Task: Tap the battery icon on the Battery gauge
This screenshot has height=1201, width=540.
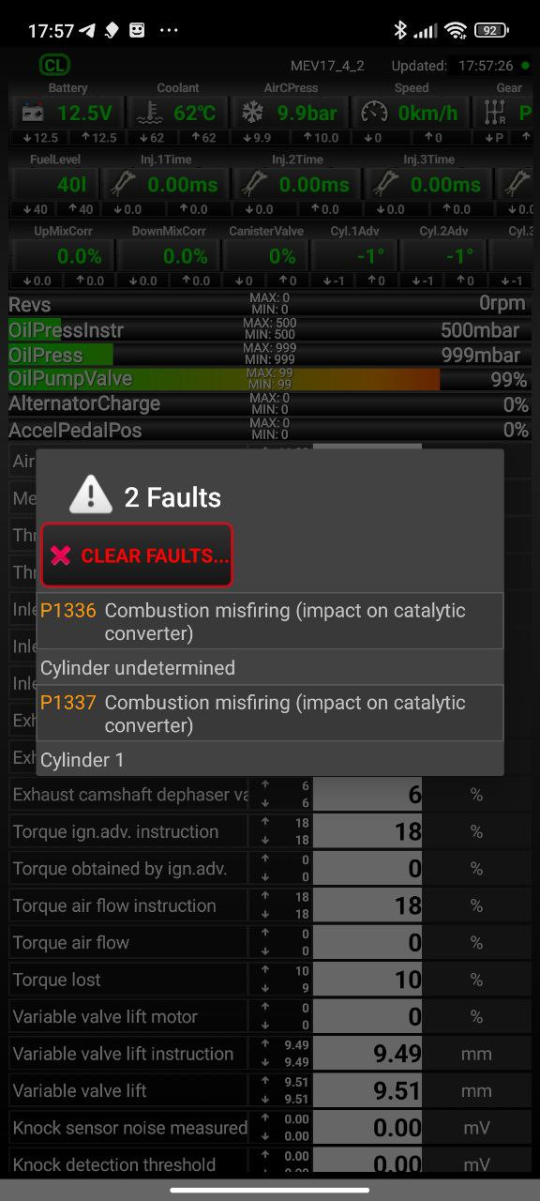Action: point(32,111)
